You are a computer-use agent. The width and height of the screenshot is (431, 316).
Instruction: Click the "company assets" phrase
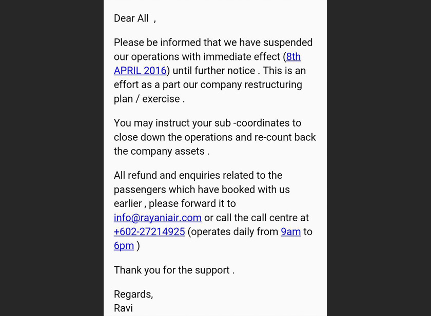click(167, 151)
